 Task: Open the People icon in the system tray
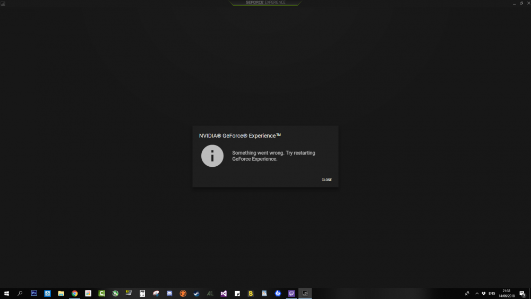click(467, 293)
